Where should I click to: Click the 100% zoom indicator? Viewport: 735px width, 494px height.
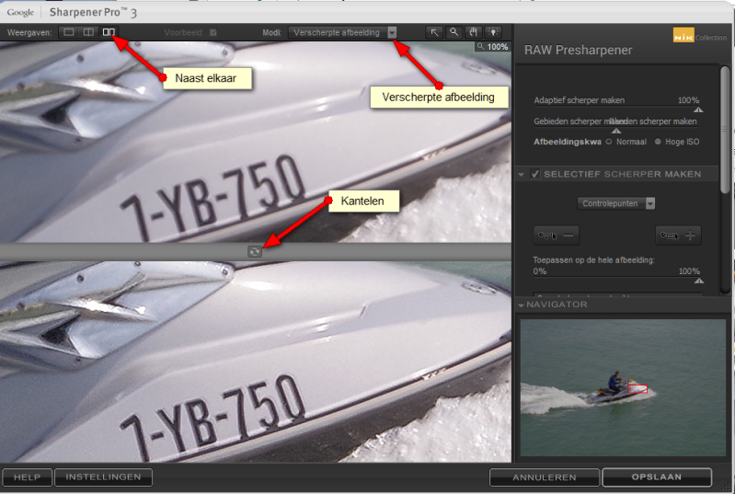(493, 46)
